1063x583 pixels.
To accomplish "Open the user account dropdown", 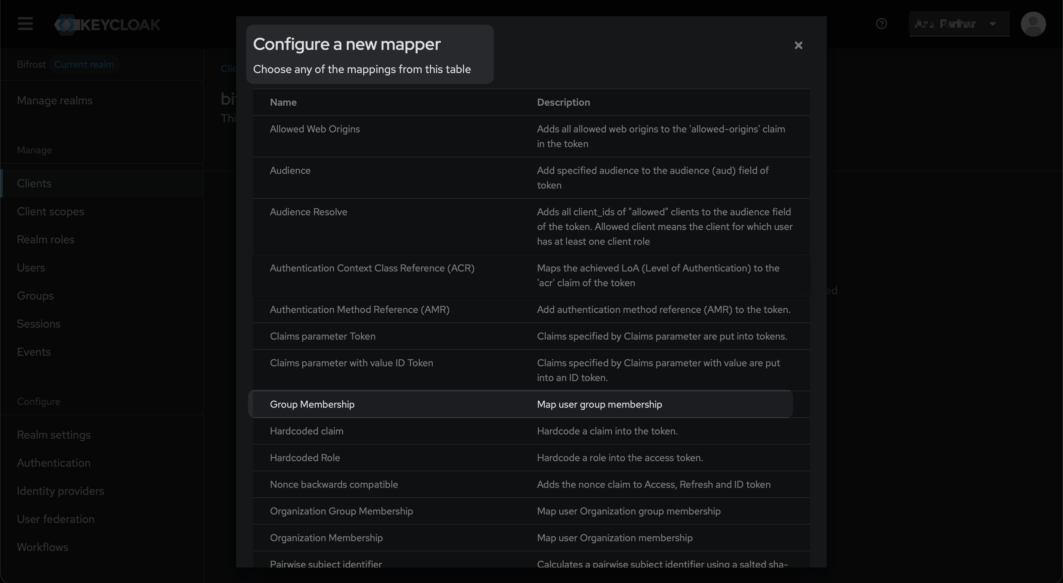I will 959,24.
